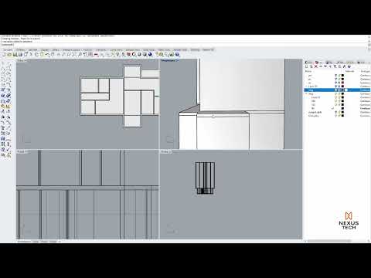Click the 4 Viewports layout icon

pyautogui.click(x=90, y=54)
